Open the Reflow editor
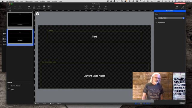The width and height of the screenshot is (192, 108). 39,7
